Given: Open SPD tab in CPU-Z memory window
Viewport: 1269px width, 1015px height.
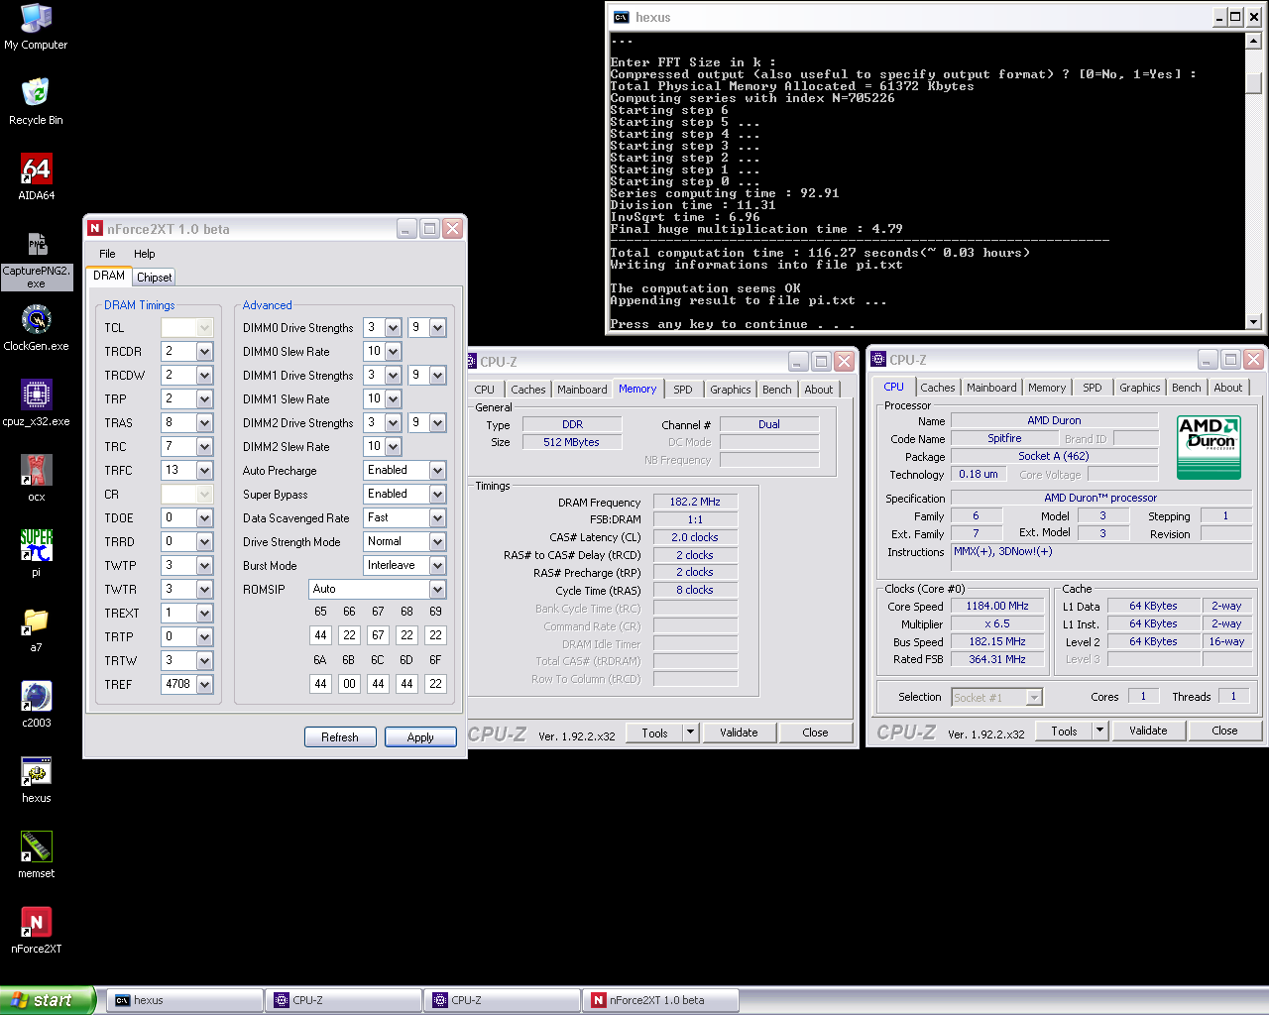Looking at the screenshot, I should pyautogui.click(x=683, y=390).
